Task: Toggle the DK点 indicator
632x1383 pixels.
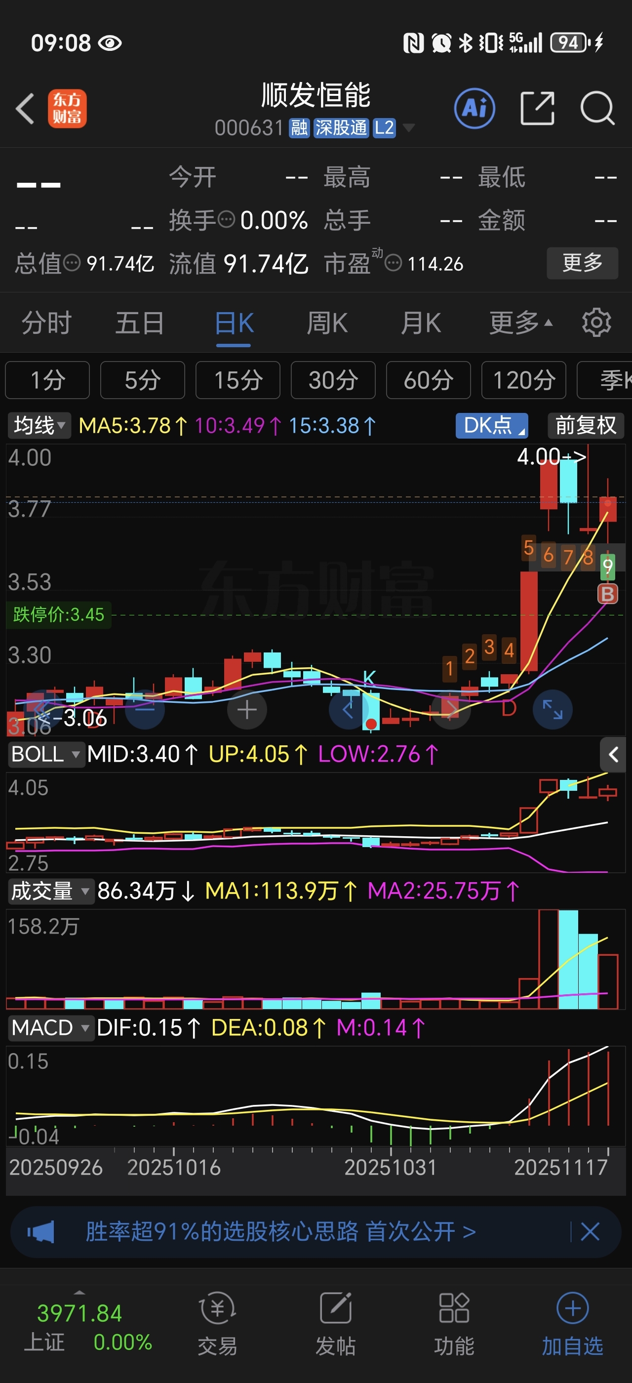Action: (x=492, y=426)
